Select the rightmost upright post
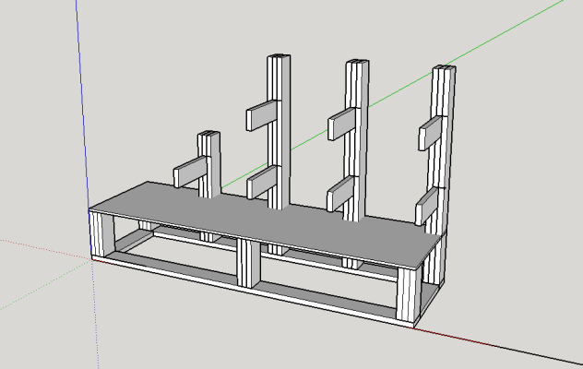 [441, 149]
